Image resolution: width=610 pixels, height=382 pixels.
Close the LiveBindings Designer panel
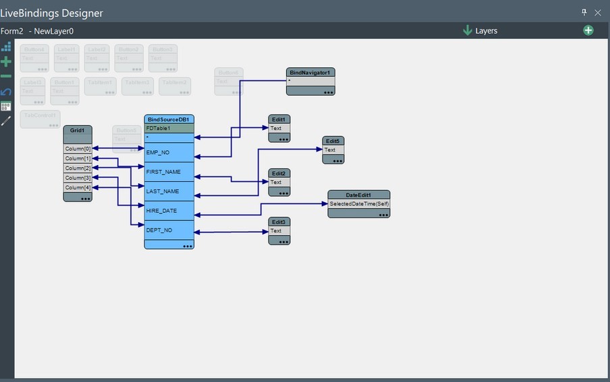point(598,13)
